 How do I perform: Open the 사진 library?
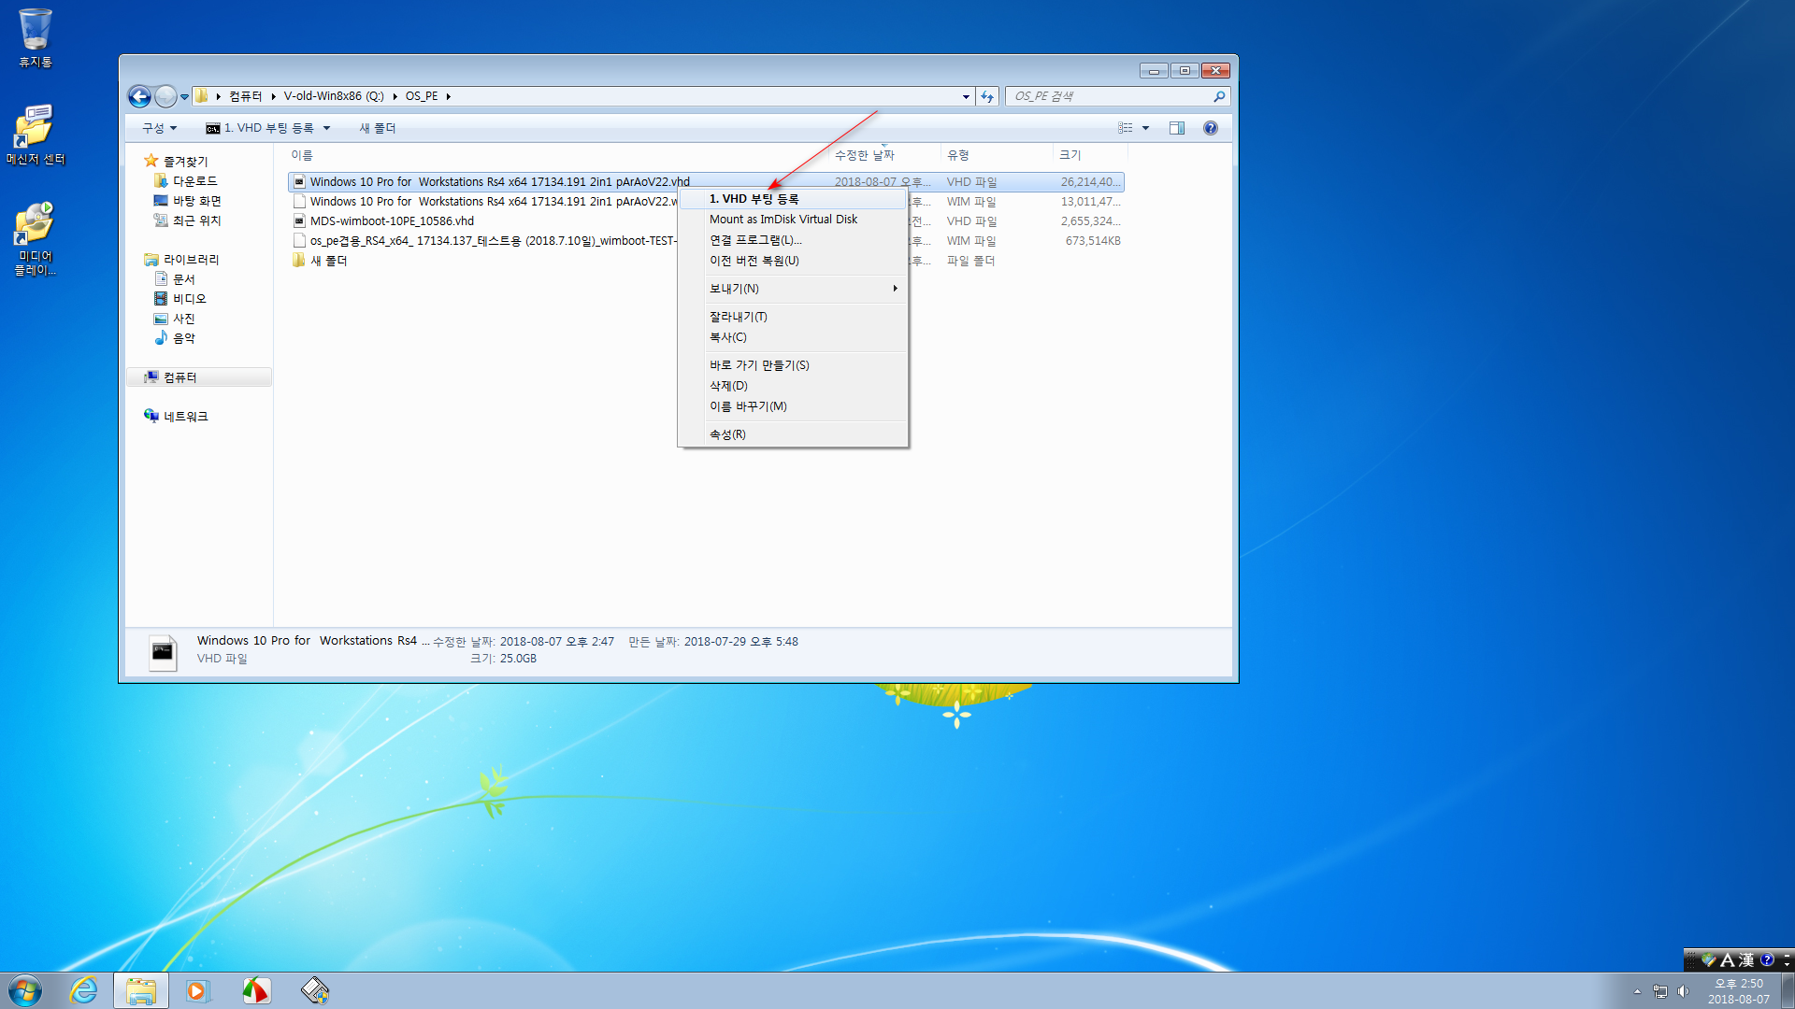click(183, 319)
